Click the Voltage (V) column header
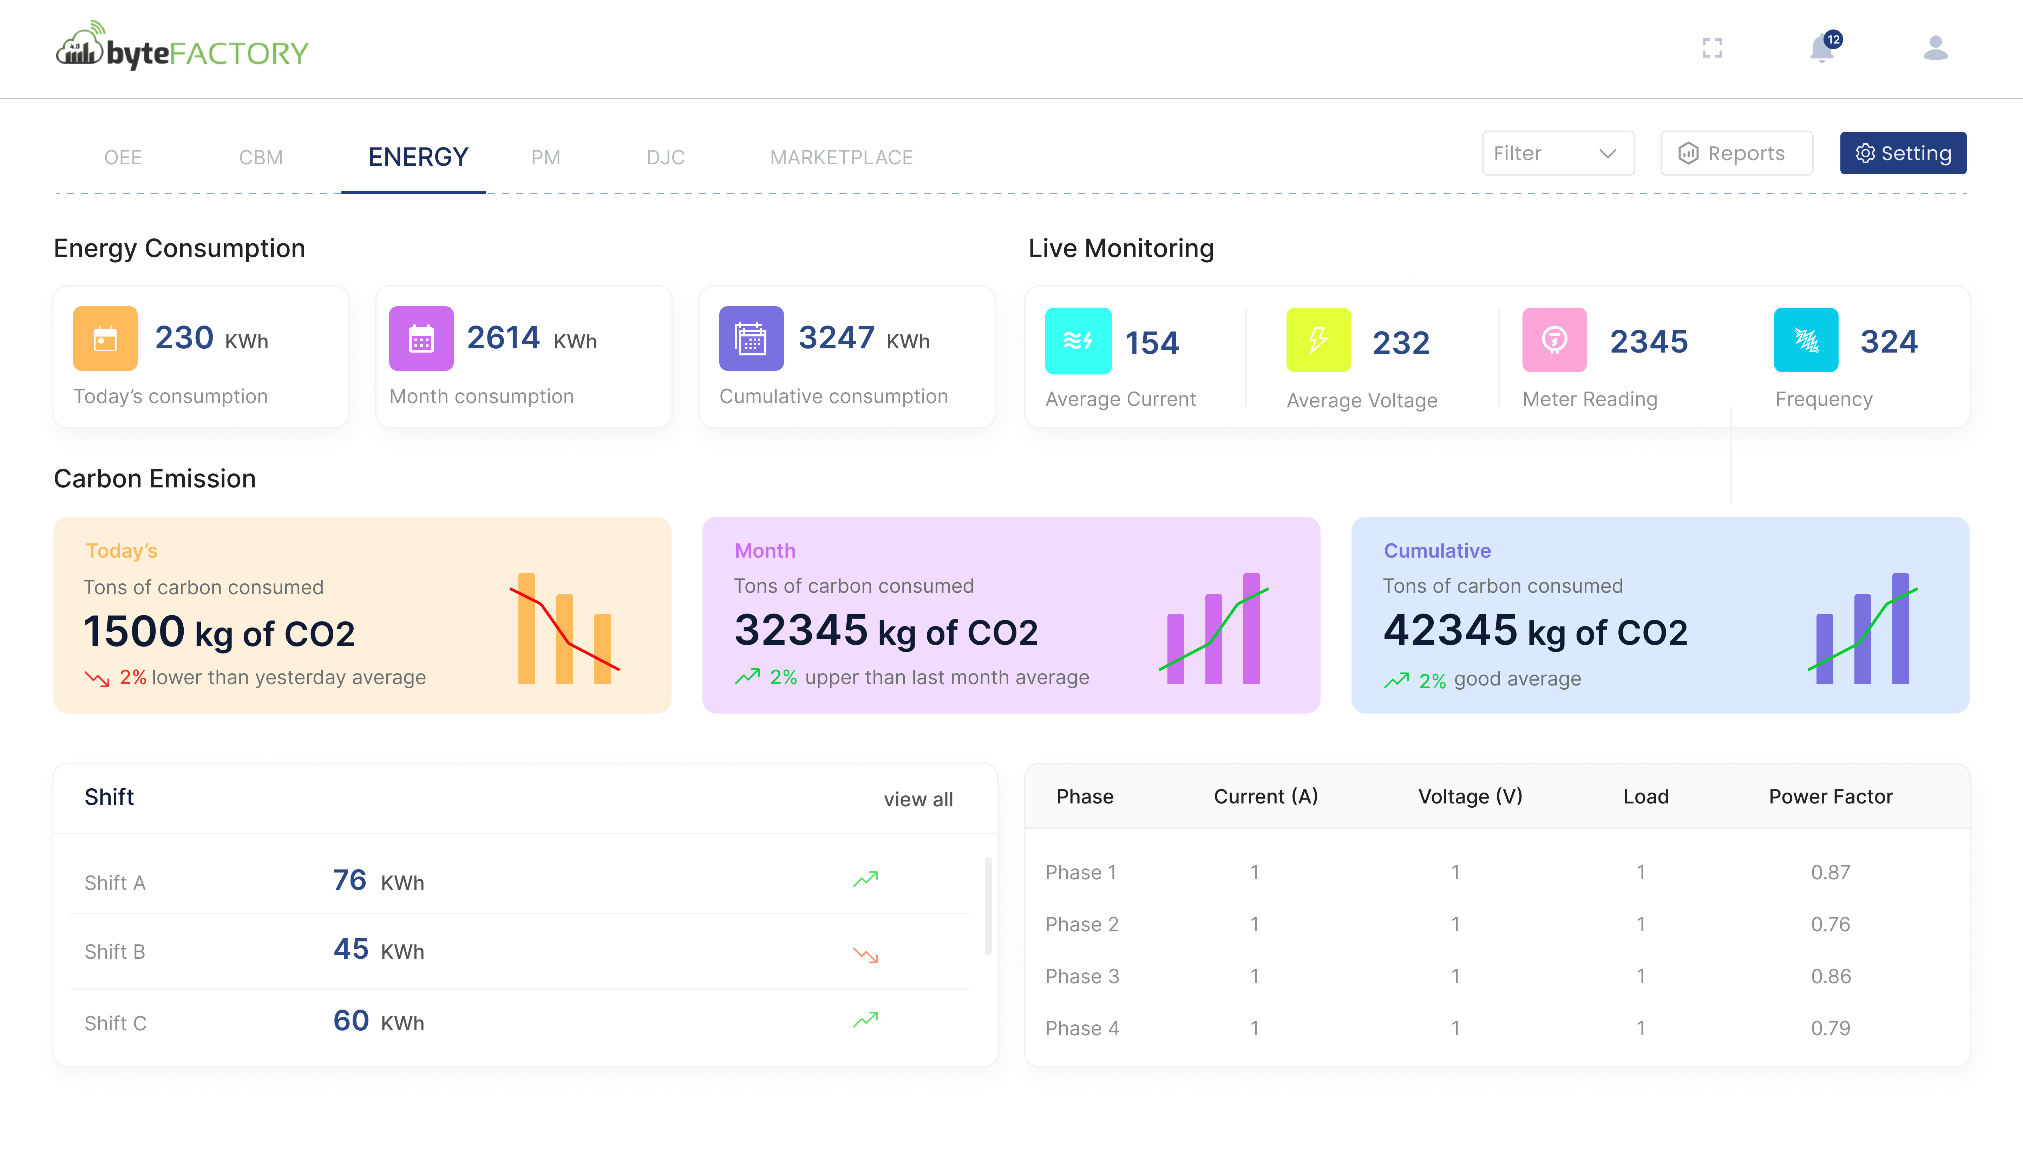2023x1149 pixels. coord(1471,797)
